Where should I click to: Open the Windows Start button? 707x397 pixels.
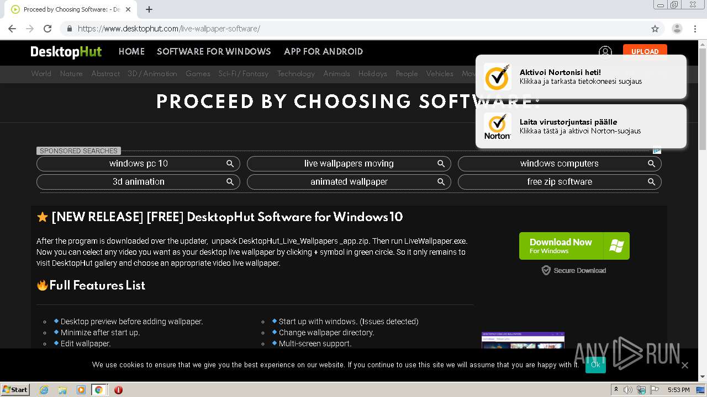coord(15,389)
